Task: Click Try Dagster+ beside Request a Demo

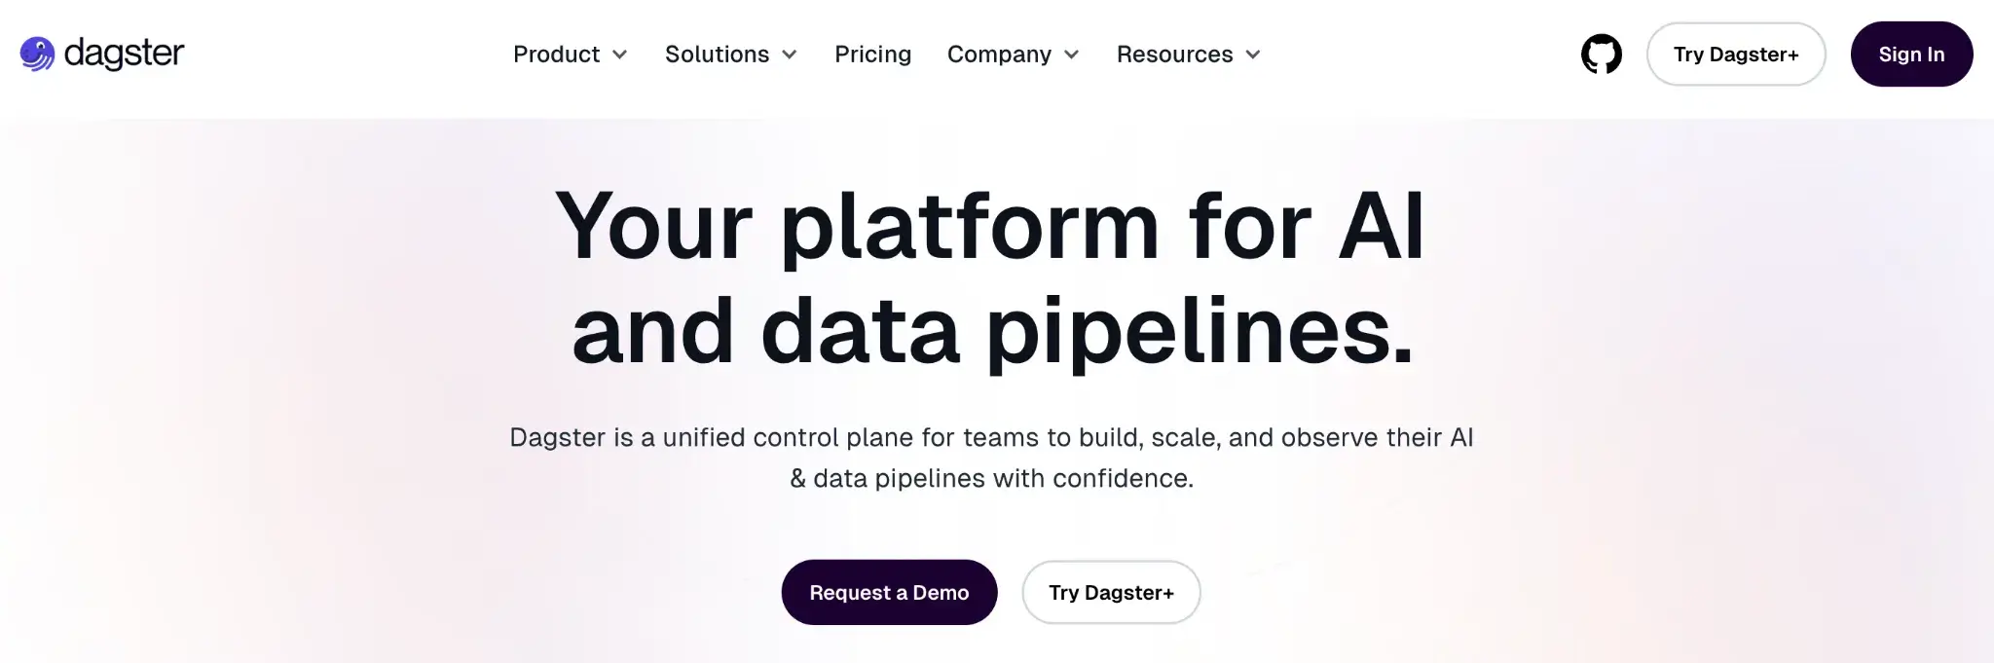Action: coord(1111,592)
